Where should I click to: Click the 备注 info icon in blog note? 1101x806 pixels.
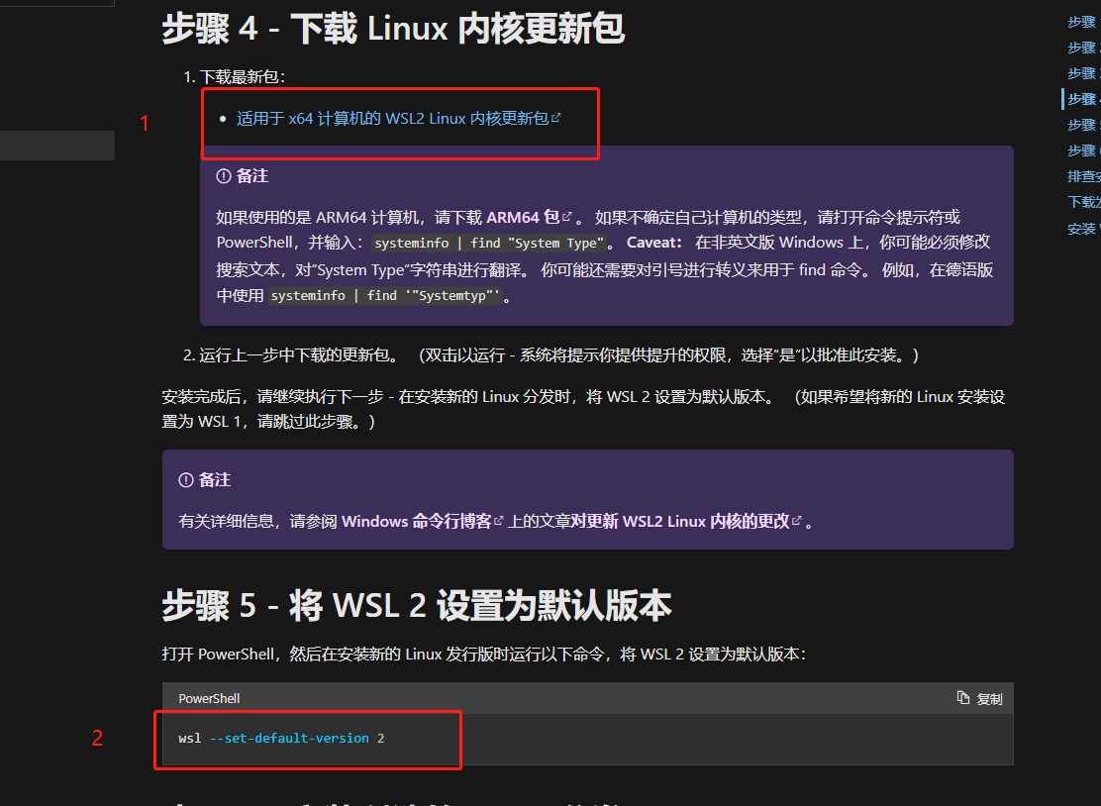click(186, 480)
